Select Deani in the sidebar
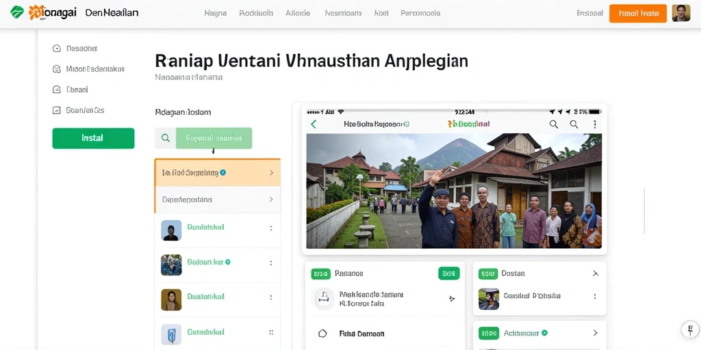This screenshot has width=701, height=350. coord(77,90)
